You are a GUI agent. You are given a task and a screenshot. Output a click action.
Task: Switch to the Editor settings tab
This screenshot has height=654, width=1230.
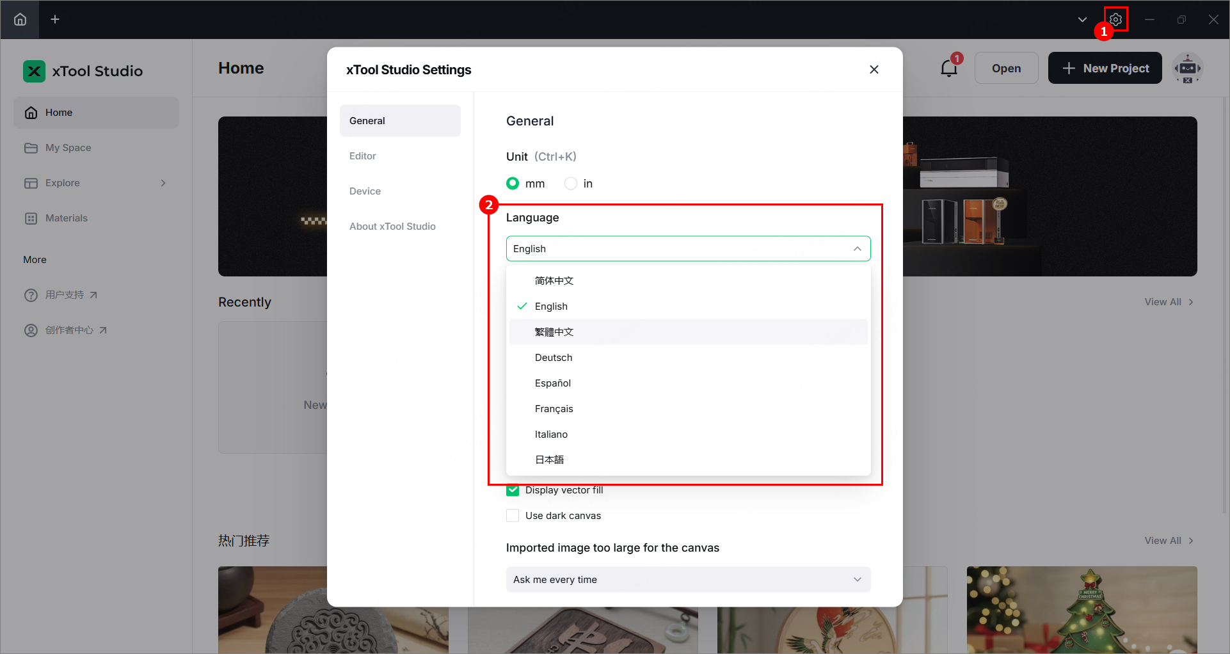pyautogui.click(x=363, y=156)
